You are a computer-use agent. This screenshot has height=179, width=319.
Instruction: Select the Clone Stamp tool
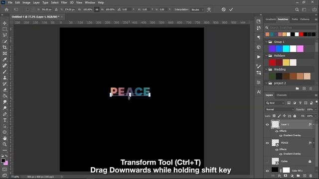[4, 78]
